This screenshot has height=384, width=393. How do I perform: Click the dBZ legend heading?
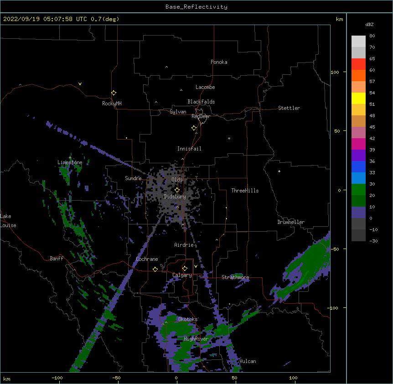(x=369, y=24)
